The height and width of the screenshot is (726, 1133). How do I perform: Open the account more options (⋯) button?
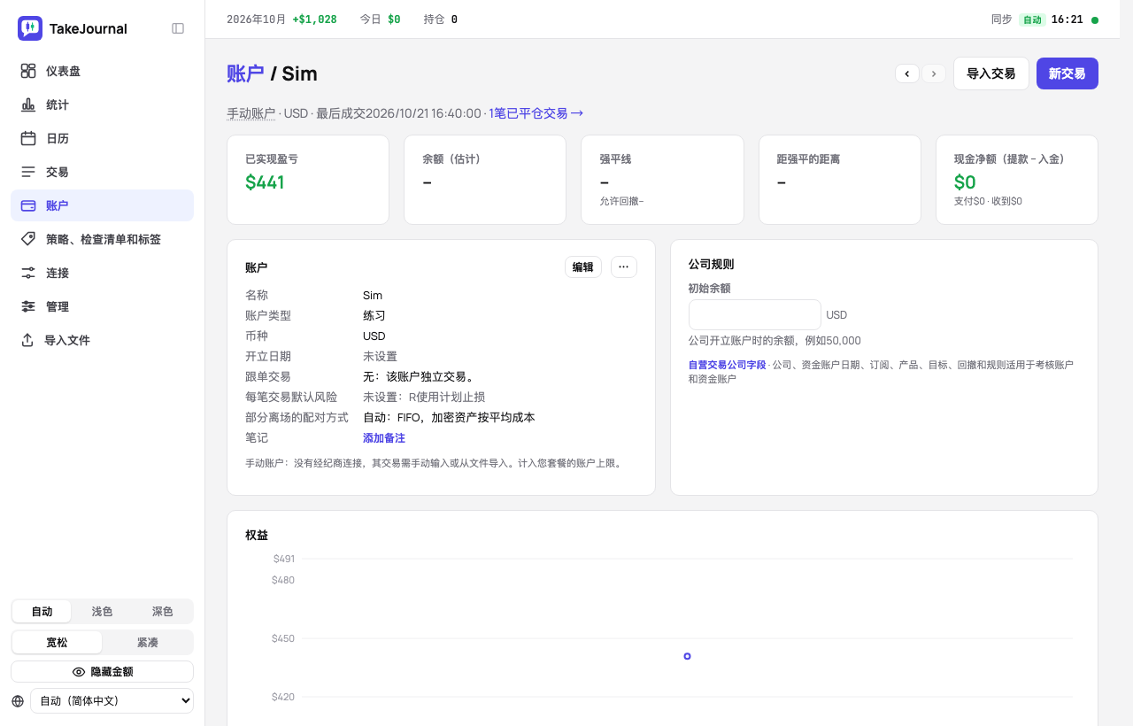(x=624, y=267)
